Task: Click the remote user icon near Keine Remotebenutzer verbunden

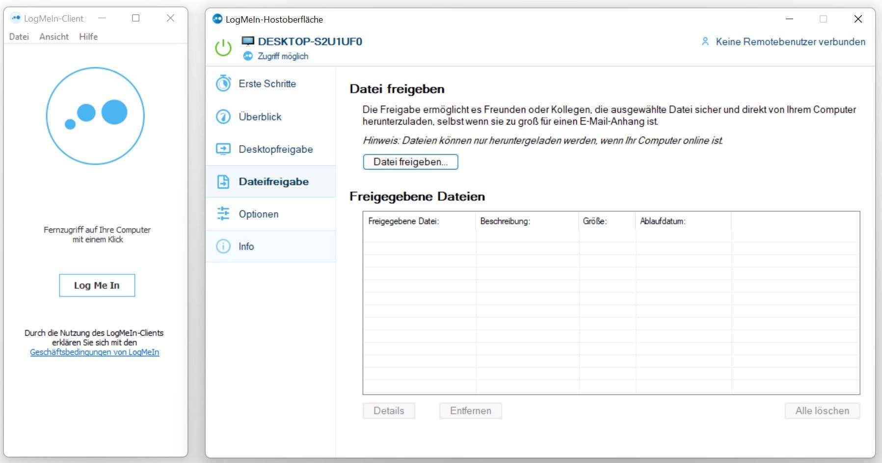Action: click(705, 42)
